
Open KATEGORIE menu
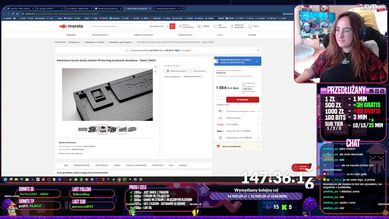point(71,35)
